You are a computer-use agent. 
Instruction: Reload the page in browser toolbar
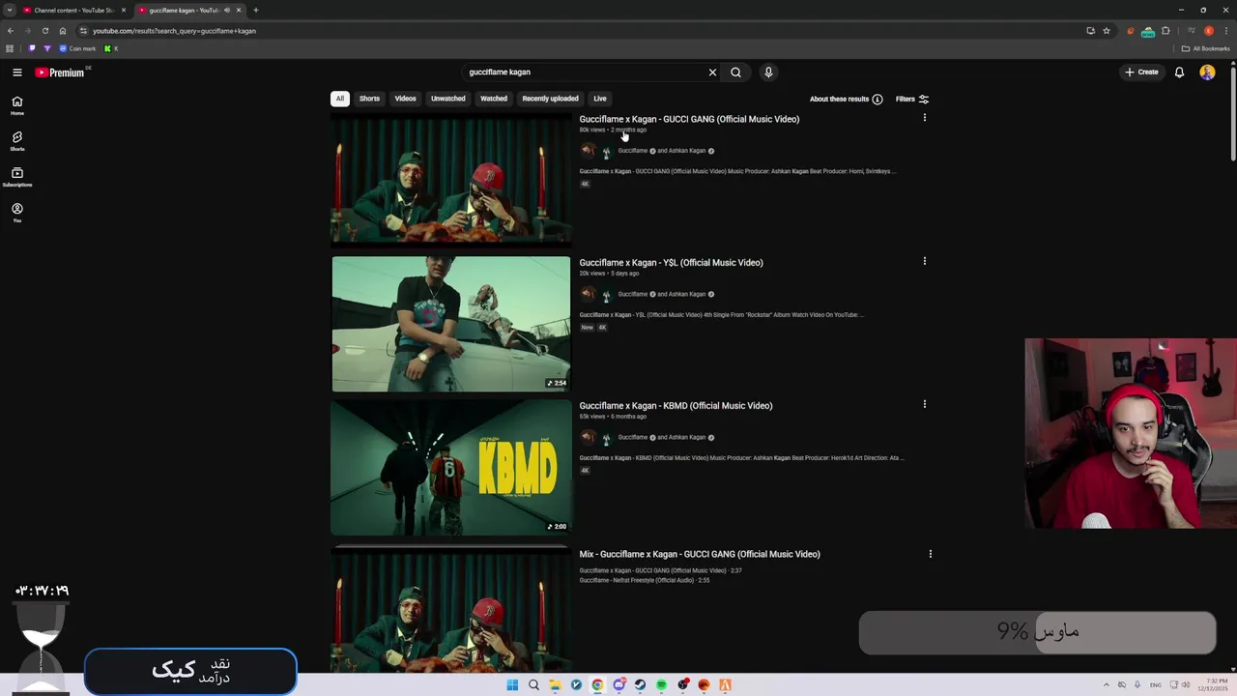coord(44,31)
